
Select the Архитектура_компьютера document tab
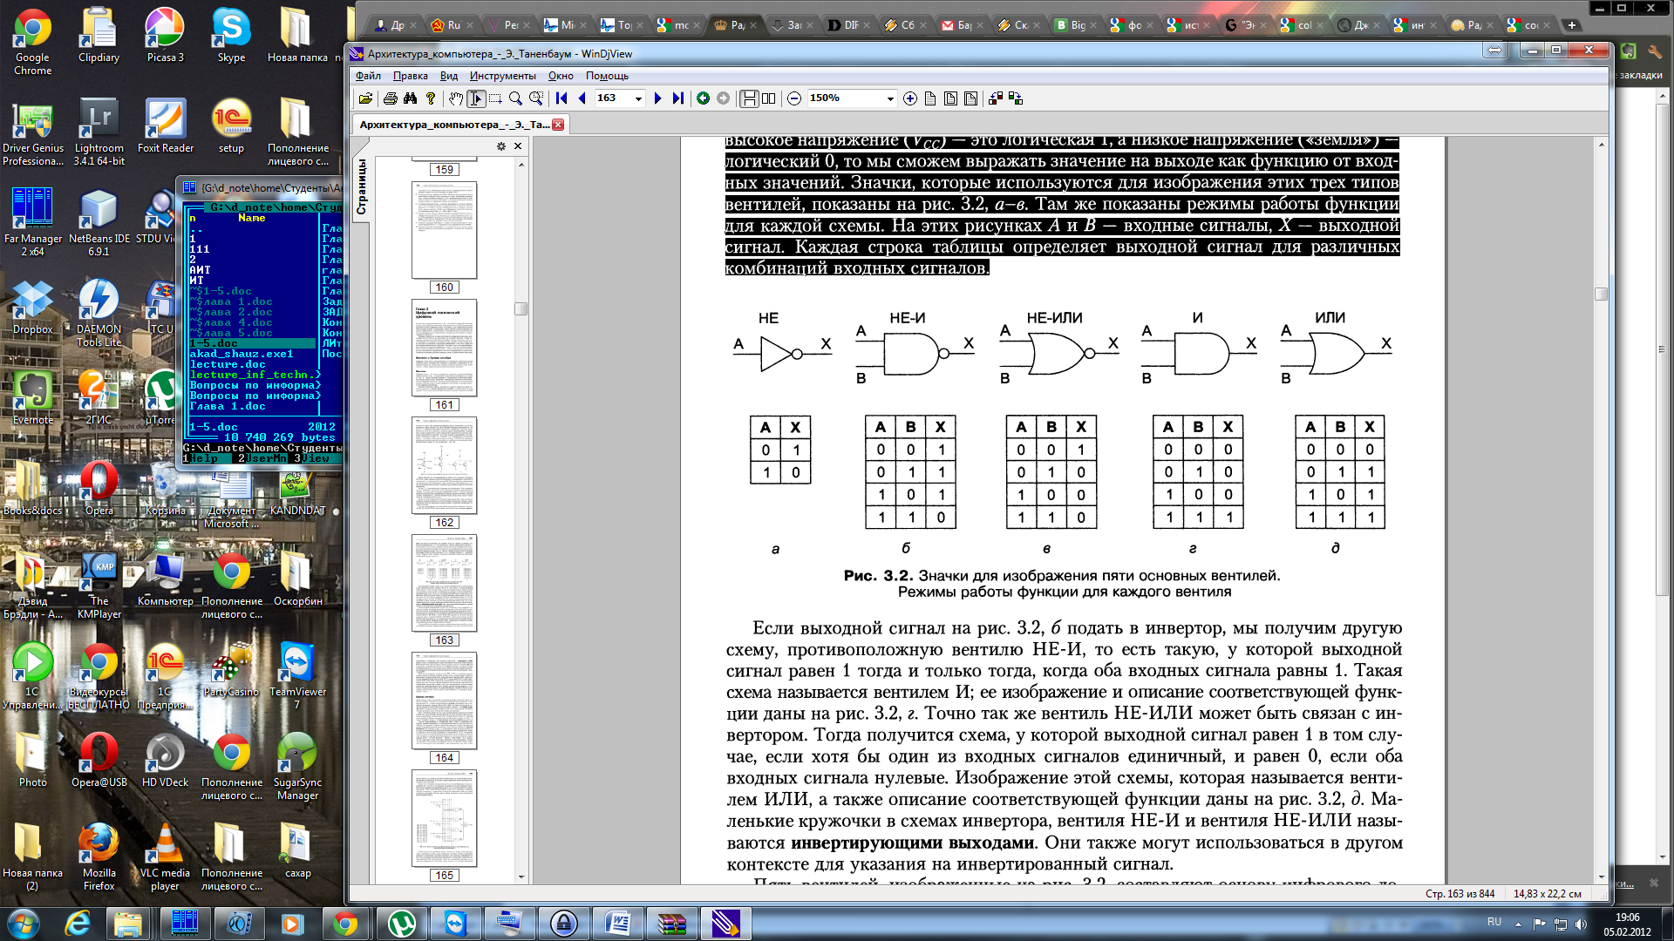pyautogui.click(x=455, y=125)
